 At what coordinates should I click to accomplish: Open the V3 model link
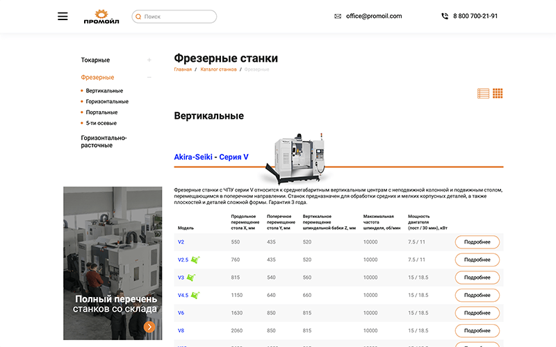(x=181, y=278)
